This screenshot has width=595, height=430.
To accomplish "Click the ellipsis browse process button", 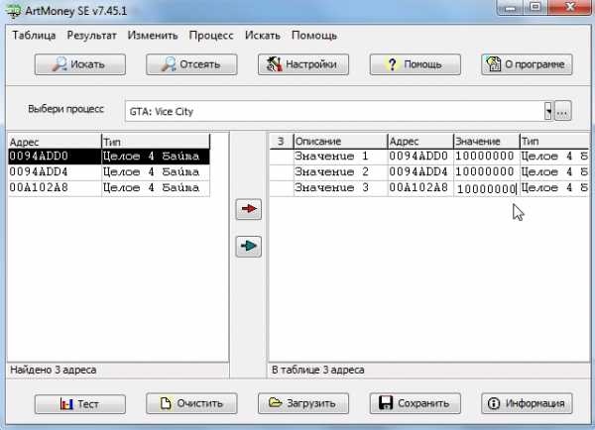I will tap(562, 111).
